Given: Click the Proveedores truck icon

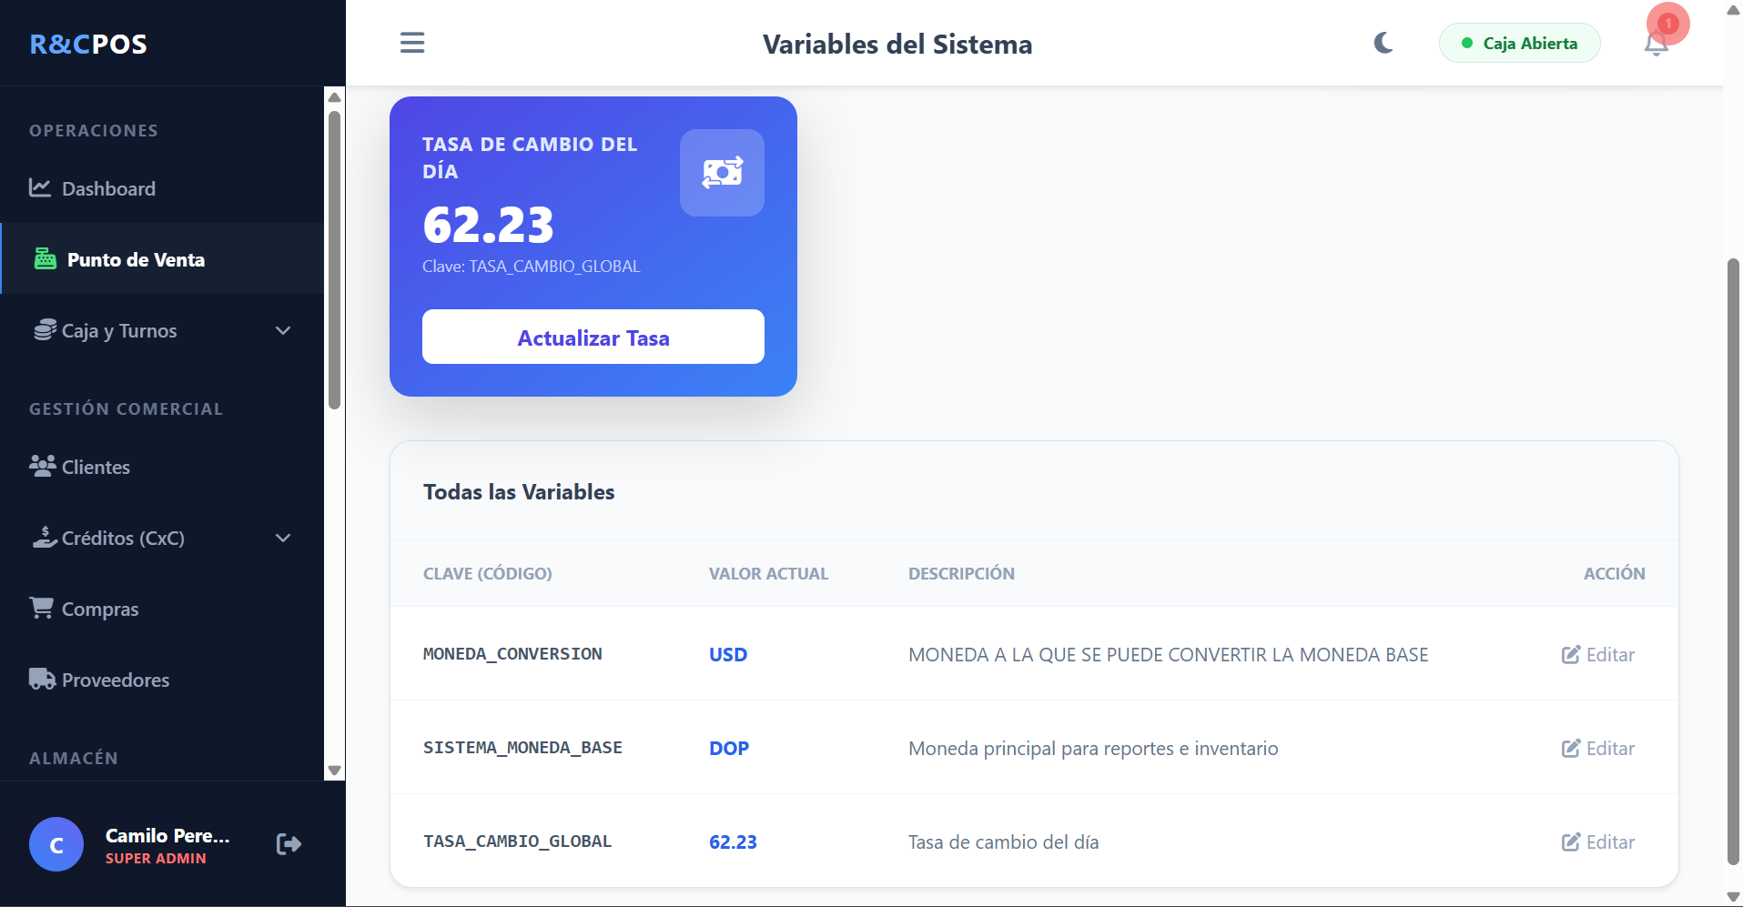Looking at the screenshot, I should tap(42, 679).
